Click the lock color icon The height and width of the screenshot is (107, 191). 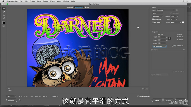pos(179,72)
